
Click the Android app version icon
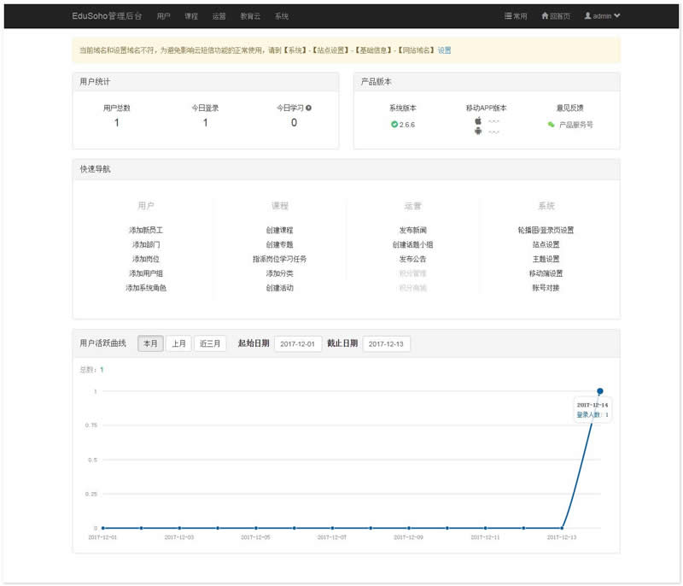coord(478,131)
